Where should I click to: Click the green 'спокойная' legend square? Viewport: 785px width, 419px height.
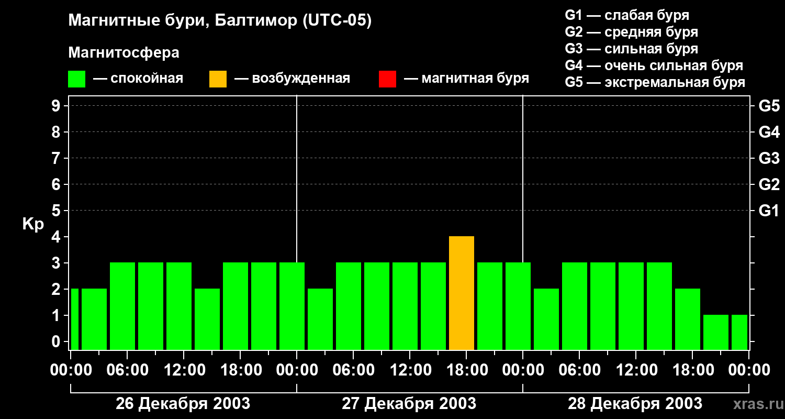(x=76, y=79)
